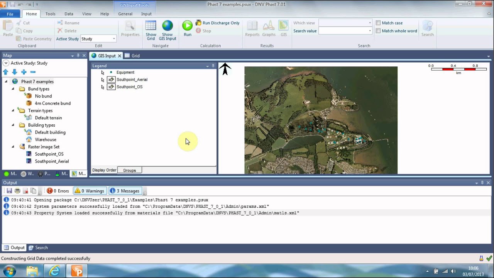
Task: Enable the Match case checkbox
Action: click(378, 23)
